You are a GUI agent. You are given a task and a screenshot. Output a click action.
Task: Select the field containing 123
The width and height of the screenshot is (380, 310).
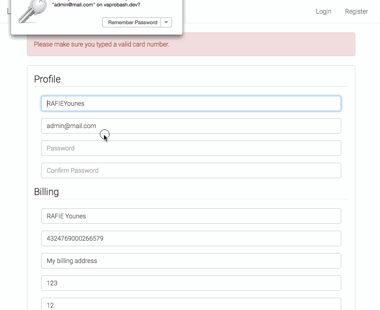191,283
